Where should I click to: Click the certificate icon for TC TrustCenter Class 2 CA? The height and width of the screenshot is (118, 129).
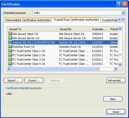(x=10, y=55)
